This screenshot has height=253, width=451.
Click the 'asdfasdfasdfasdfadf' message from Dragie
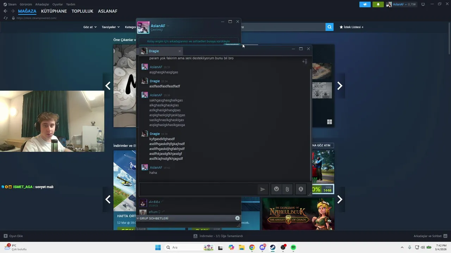click(x=165, y=86)
